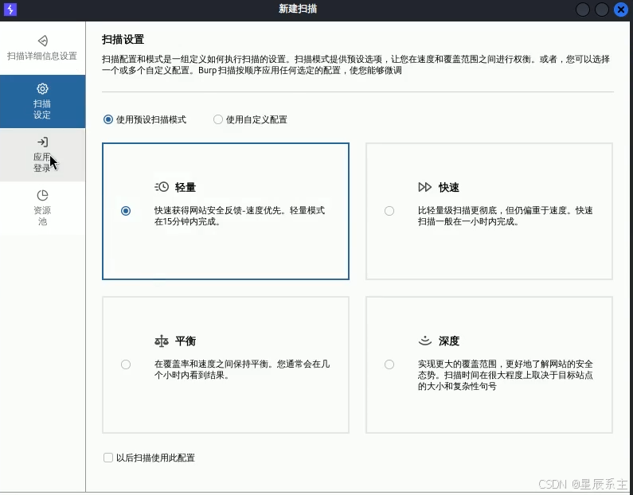Click the 快速 fast-forward icon
Screen dimensions: 633x495
click(425, 187)
